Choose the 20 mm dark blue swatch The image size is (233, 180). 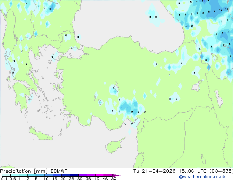pyautogui.click(x=65, y=175)
